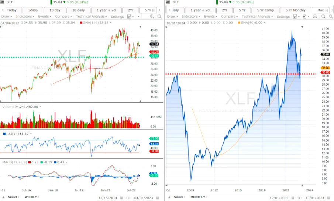Viewport: 334px width, 201px height.
Task: Change the MONTHLY interval dropdown
Action: tap(199, 197)
